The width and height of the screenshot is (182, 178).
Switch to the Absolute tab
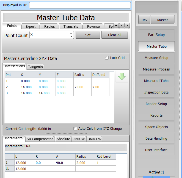click(x=64, y=139)
